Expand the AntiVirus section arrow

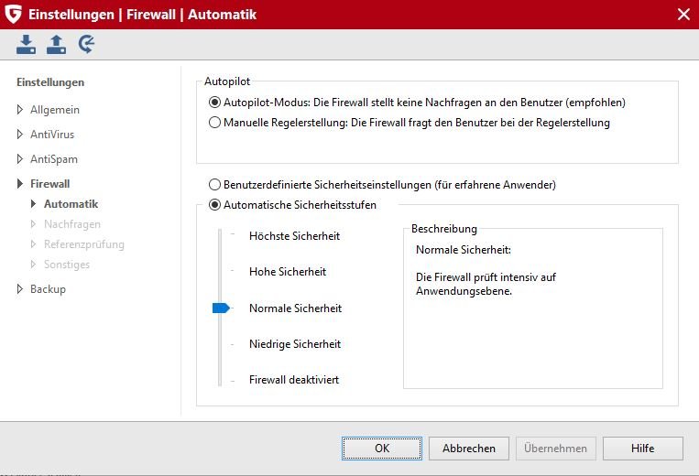pyautogui.click(x=21, y=135)
